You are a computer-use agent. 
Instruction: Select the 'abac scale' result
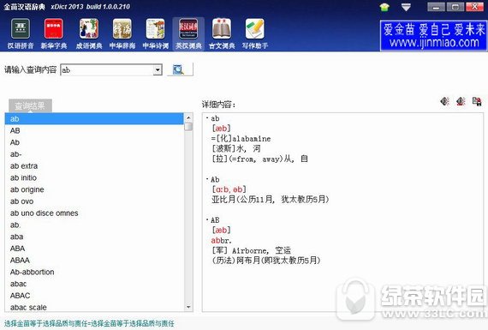(x=94, y=307)
